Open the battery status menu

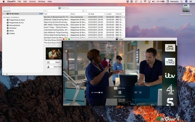coord(161,2)
